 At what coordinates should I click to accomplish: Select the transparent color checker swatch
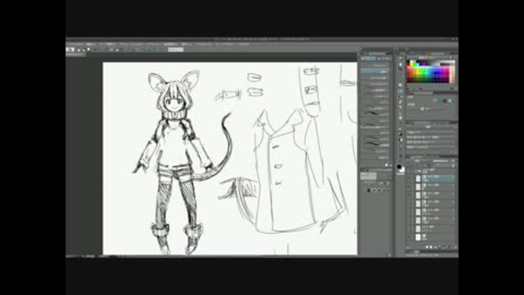tap(400, 174)
